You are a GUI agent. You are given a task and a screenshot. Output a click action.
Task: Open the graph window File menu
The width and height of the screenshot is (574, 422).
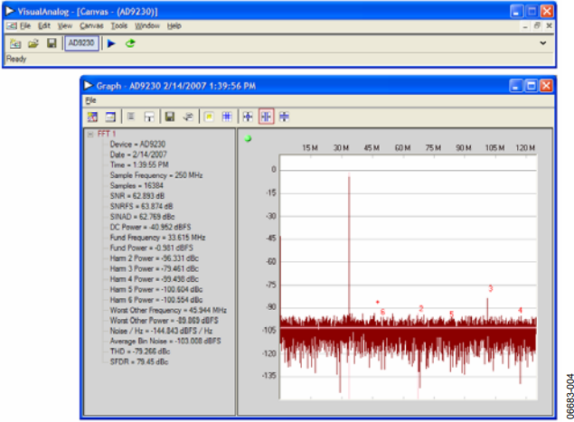click(x=90, y=100)
